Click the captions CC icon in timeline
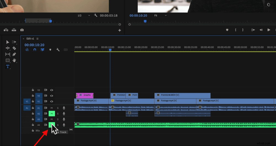Image resolution: width=276 pixels, height=146 pixels. [x=65, y=50]
